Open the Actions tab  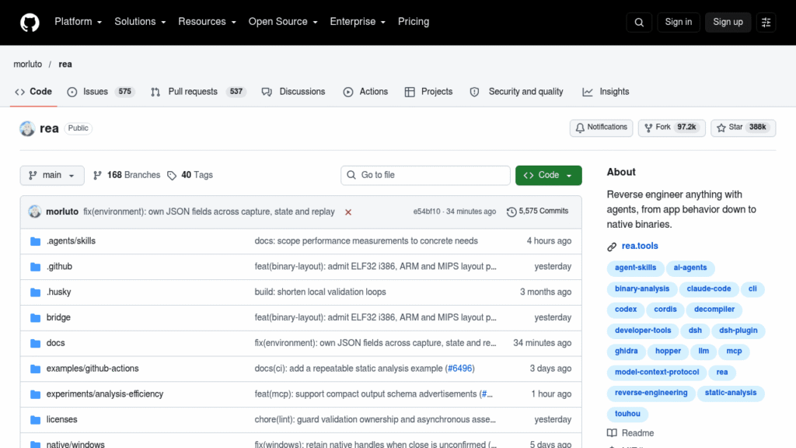[365, 92]
